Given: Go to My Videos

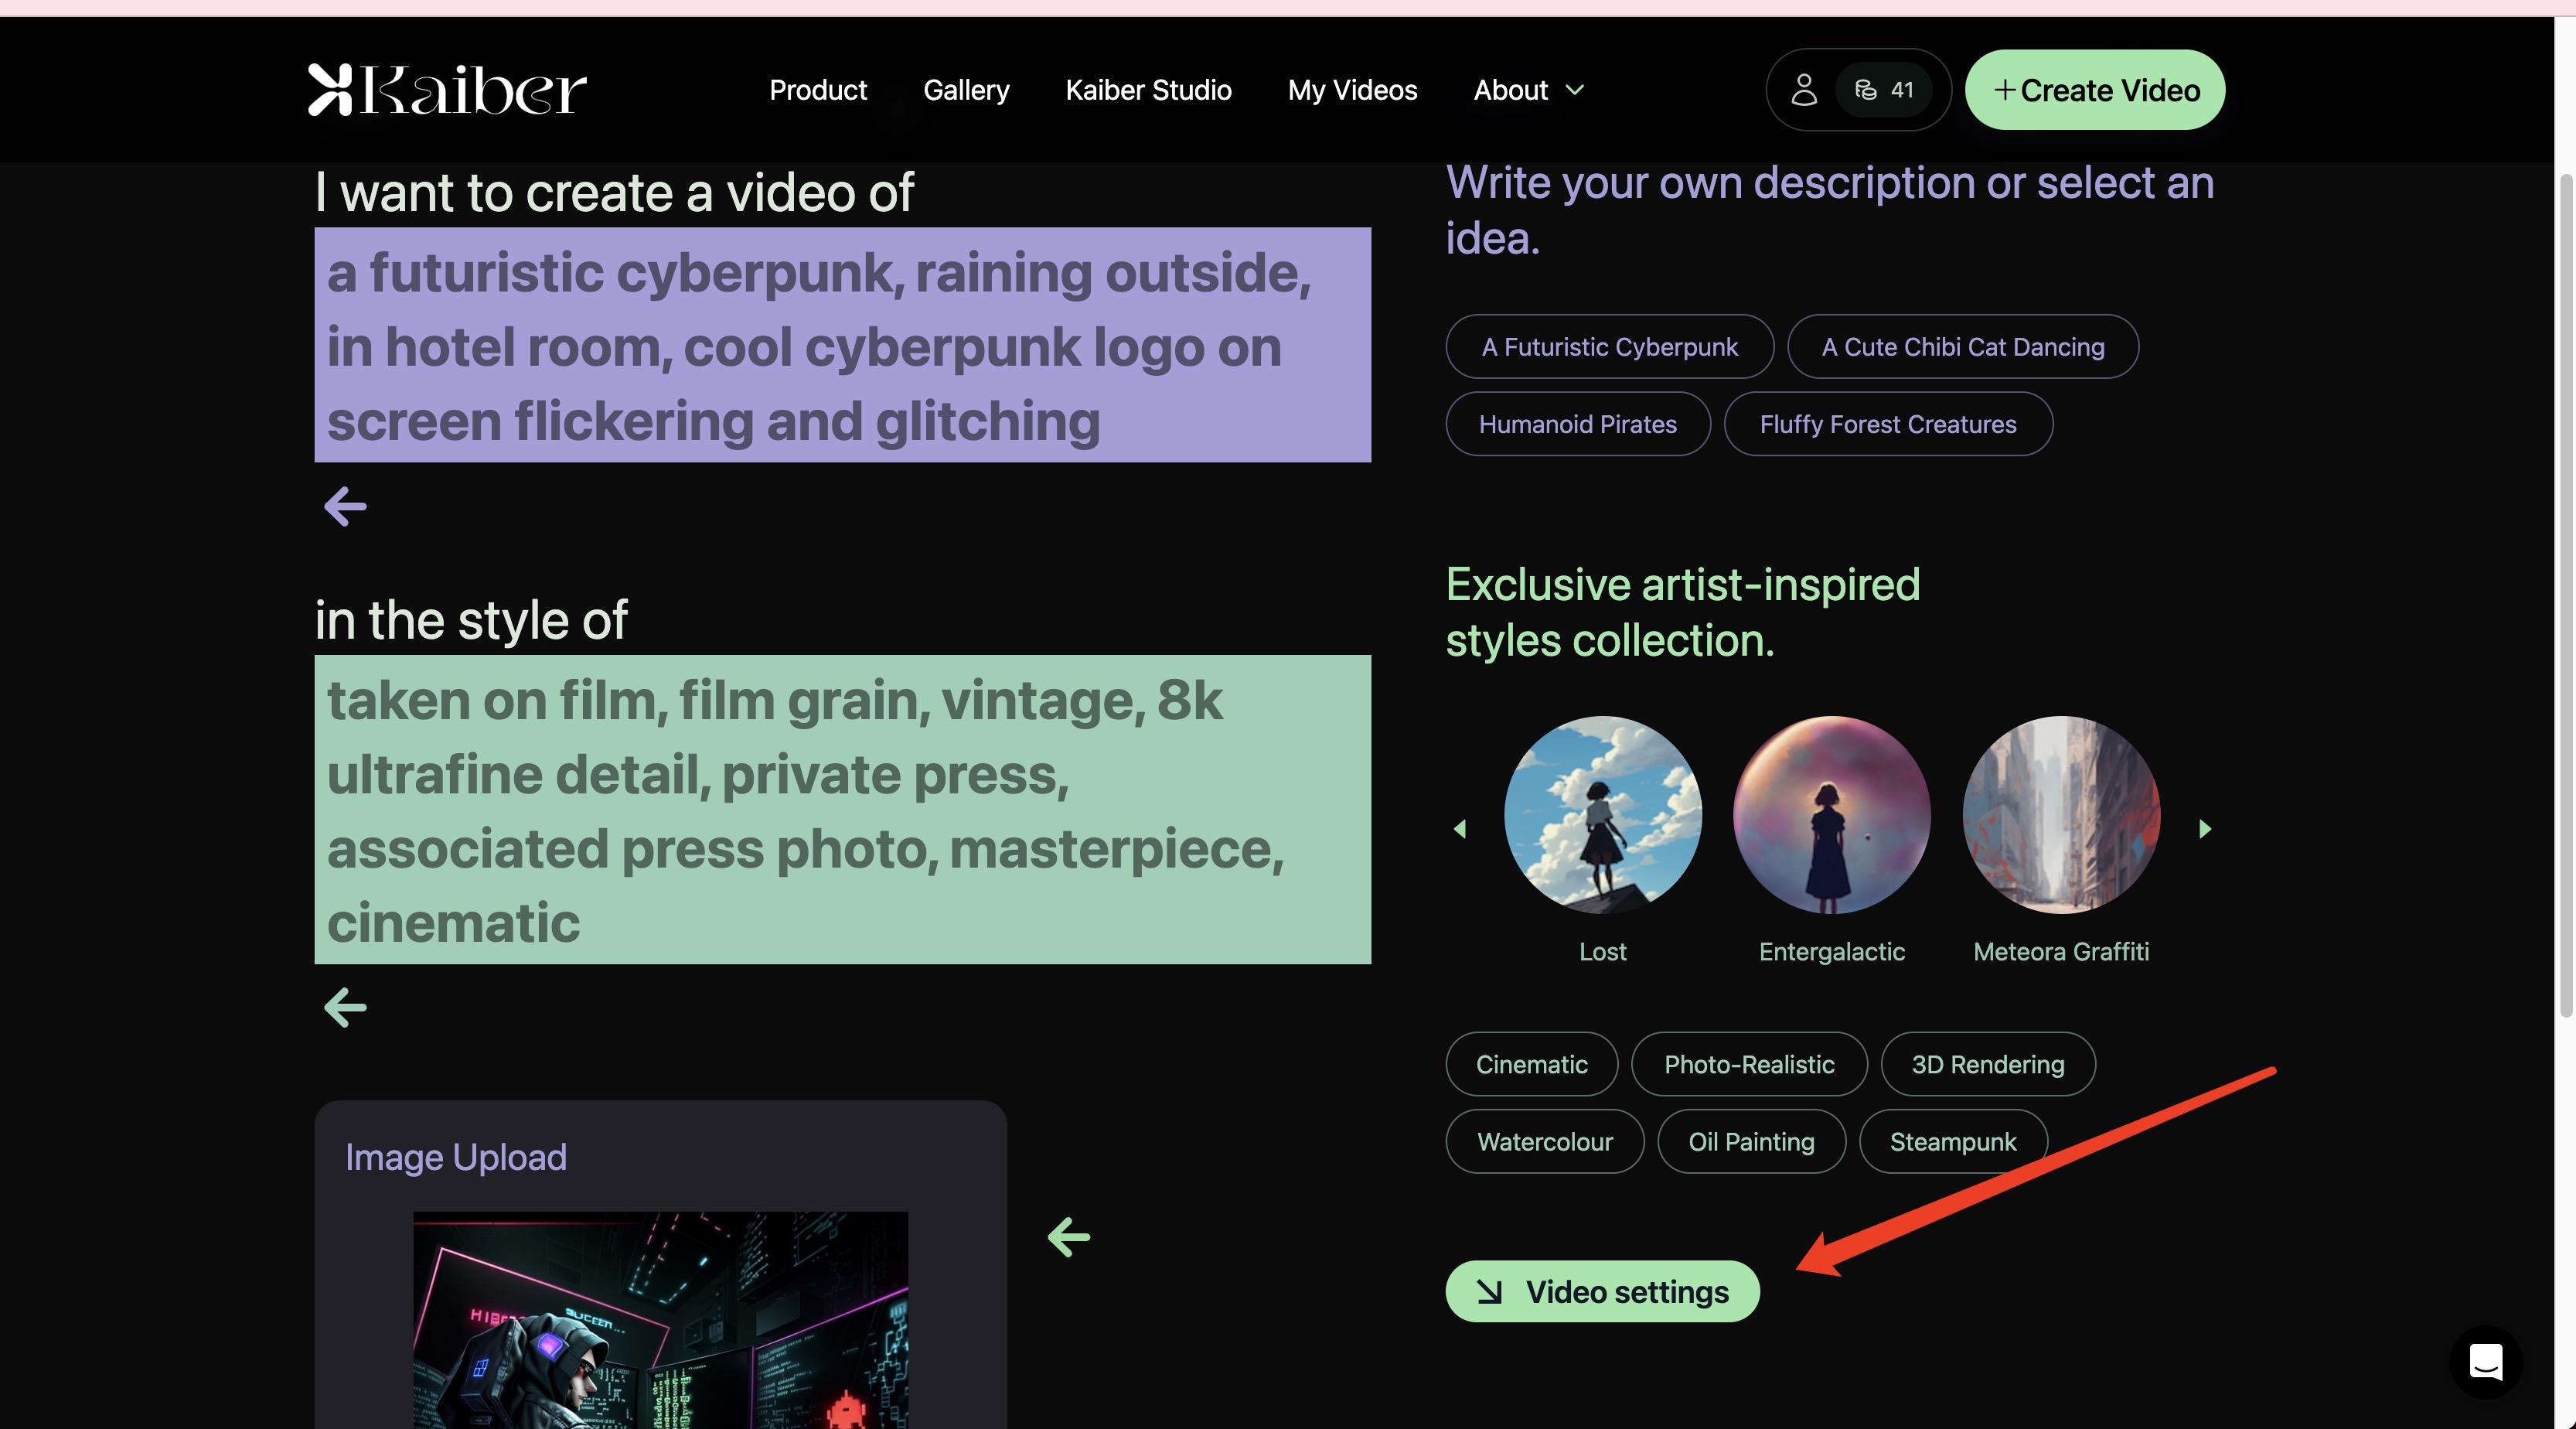Looking at the screenshot, I should click(x=1352, y=90).
